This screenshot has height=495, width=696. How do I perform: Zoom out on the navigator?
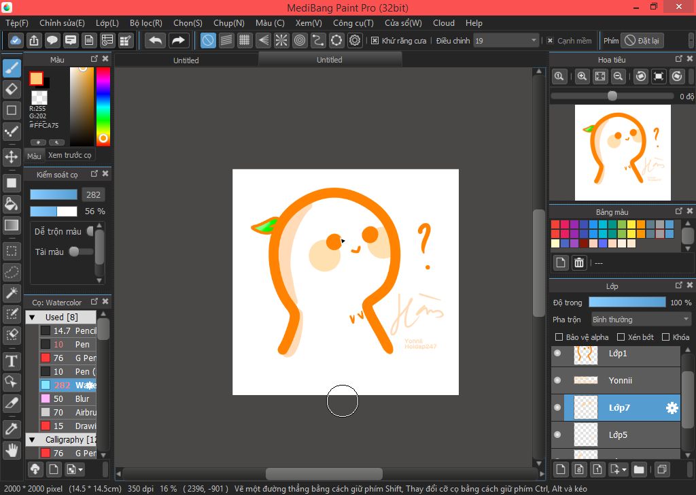coord(618,76)
